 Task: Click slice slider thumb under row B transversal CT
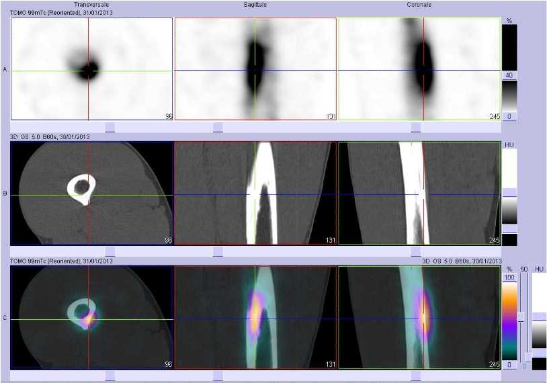[x=110, y=251]
